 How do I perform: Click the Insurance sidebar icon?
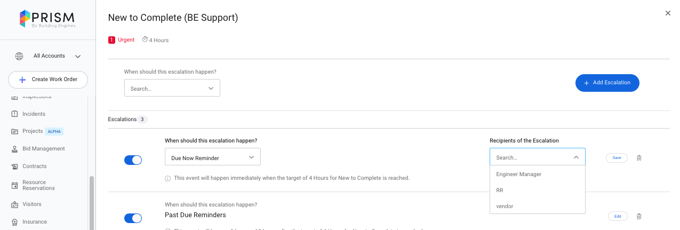(x=15, y=222)
